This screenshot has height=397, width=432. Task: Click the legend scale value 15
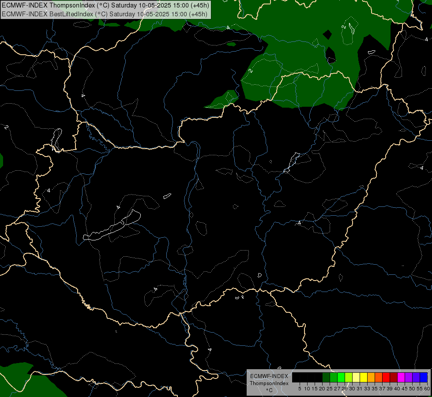315,389
